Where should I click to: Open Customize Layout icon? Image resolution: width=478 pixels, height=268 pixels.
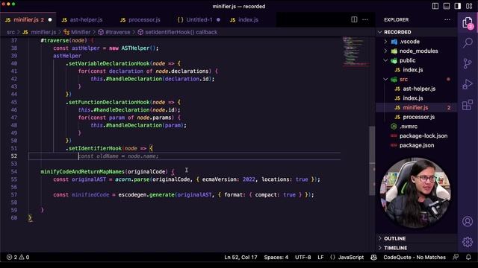coord(469,6)
